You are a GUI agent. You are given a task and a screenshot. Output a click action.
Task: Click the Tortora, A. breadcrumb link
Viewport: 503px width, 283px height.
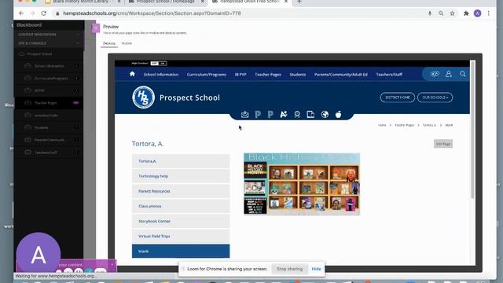[430, 125]
